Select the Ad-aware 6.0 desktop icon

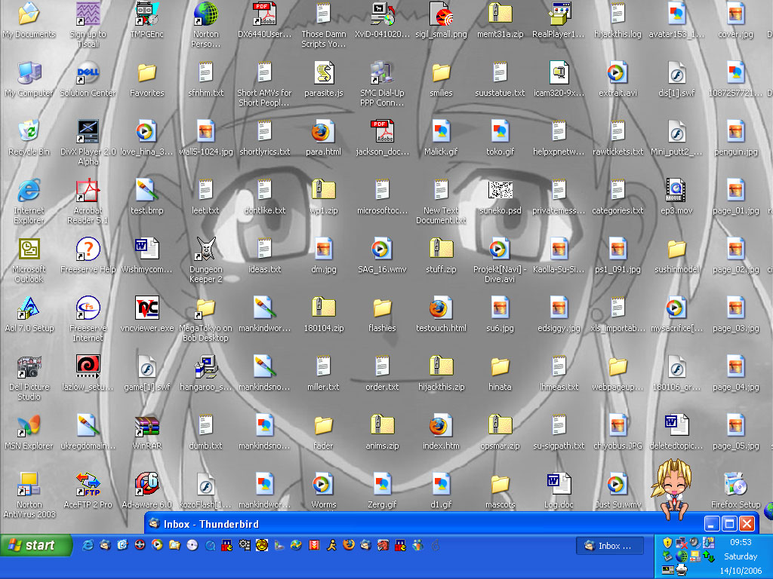147,490
